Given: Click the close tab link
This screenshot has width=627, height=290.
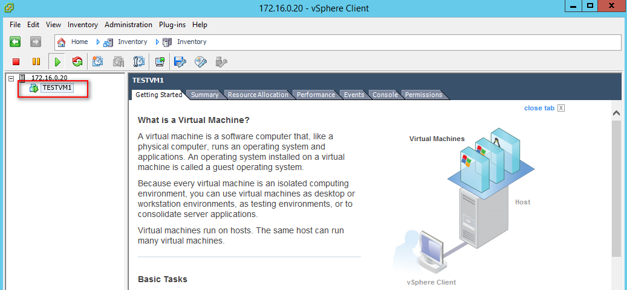Looking at the screenshot, I should (x=539, y=108).
